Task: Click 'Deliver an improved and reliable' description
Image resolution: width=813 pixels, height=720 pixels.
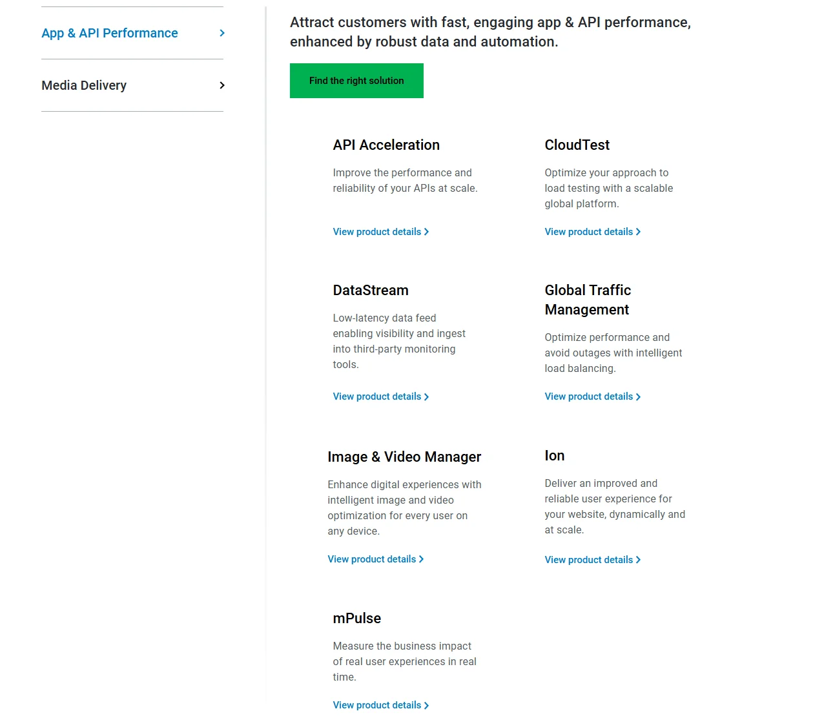Action: [615, 506]
